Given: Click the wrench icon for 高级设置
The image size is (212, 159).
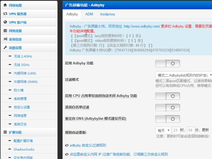Looking at the screenshot, I should point(5,48).
